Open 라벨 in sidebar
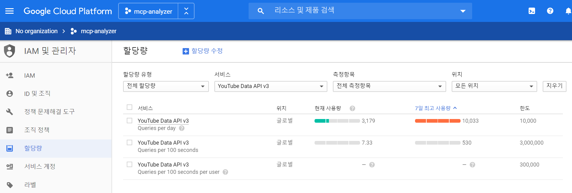The width and height of the screenshot is (572, 193). coord(56,185)
